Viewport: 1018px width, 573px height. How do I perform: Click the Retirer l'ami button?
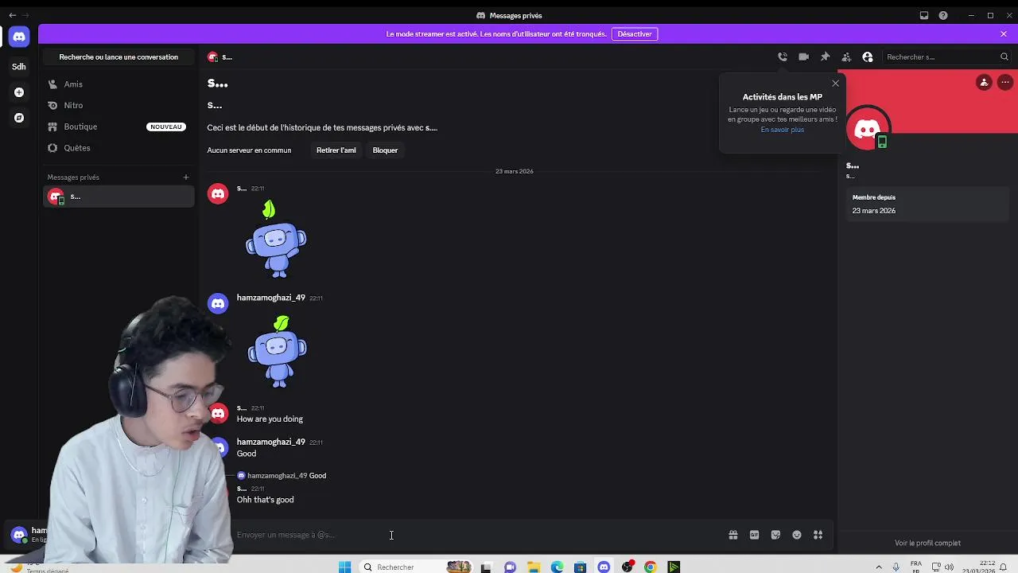336,150
